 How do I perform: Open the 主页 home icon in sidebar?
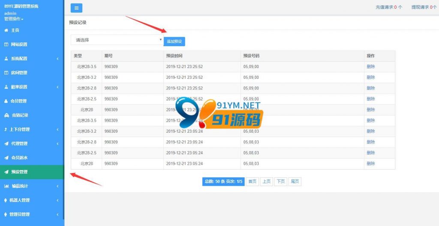point(6,30)
